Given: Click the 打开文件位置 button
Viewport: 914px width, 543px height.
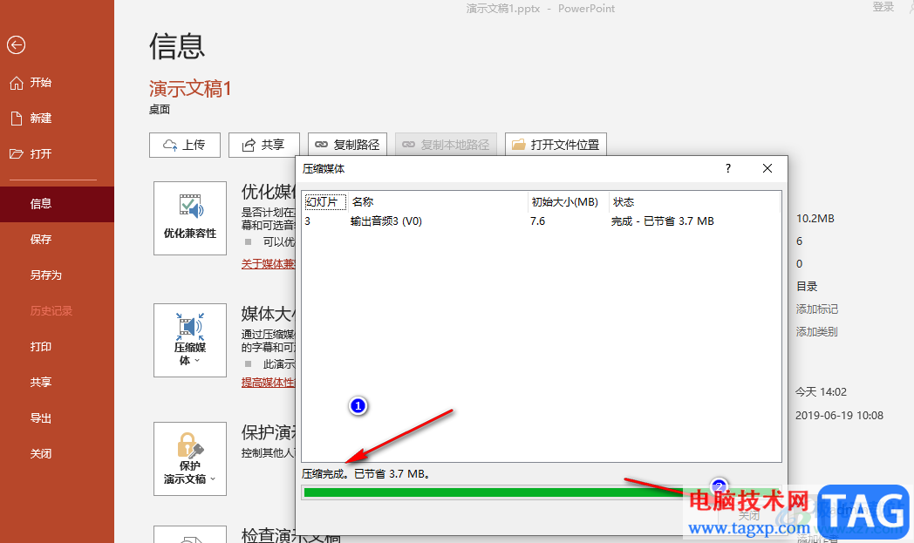Looking at the screenshot, I should [x=556, y=145].
